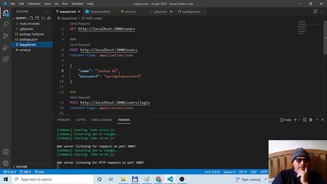Maximize the panel with the up chevron
This screenshot has width=327, height=184.
pos(317,120)
